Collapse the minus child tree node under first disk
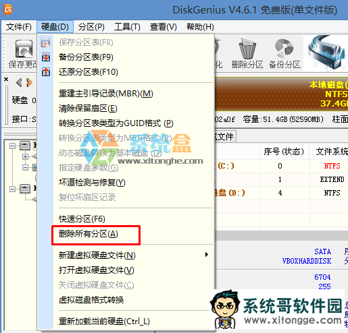The height and width of the screenshot is (333, 348). click(25, 167)
